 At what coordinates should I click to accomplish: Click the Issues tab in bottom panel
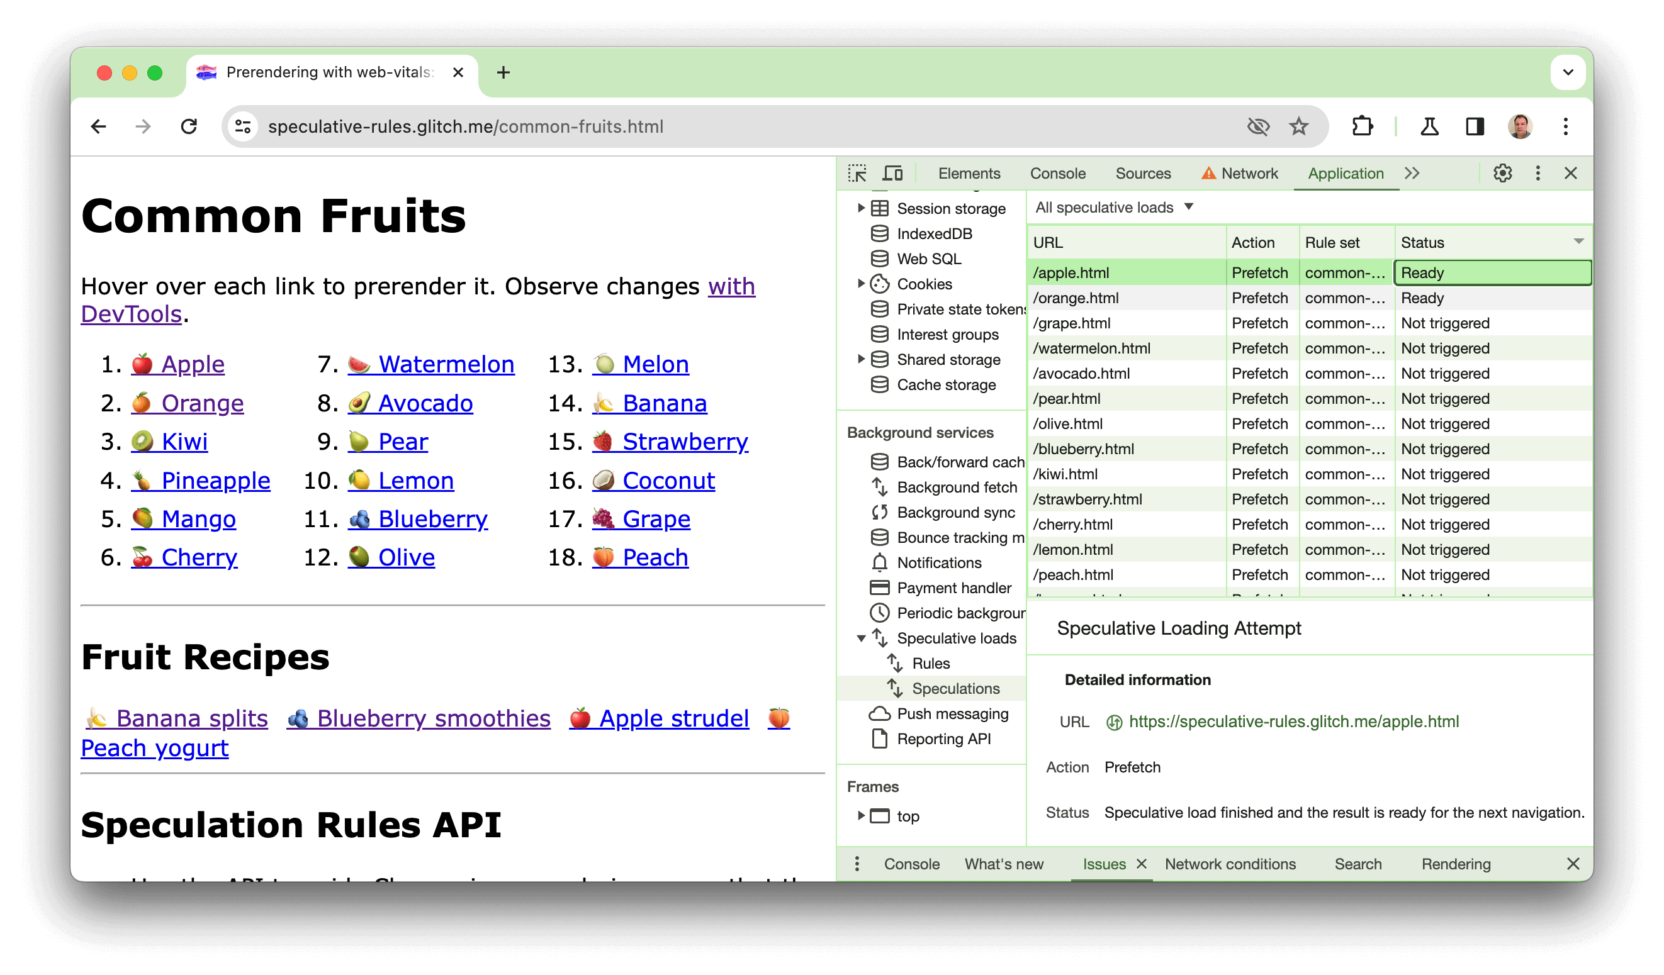[x=1103, y=865]
